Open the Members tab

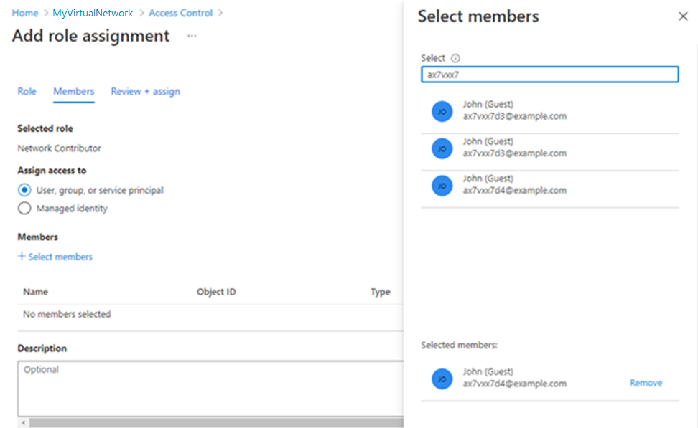point(73,92)
